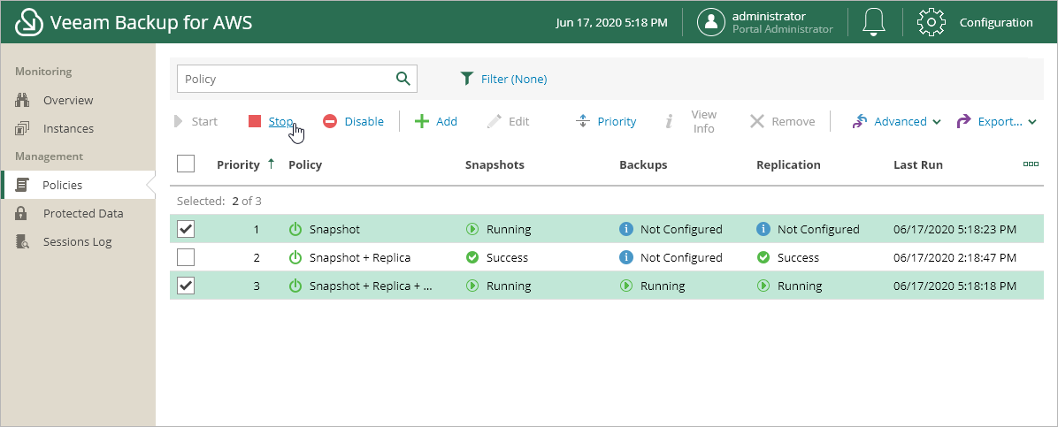Click the Advanced curved arrow icon

(860, 121)
